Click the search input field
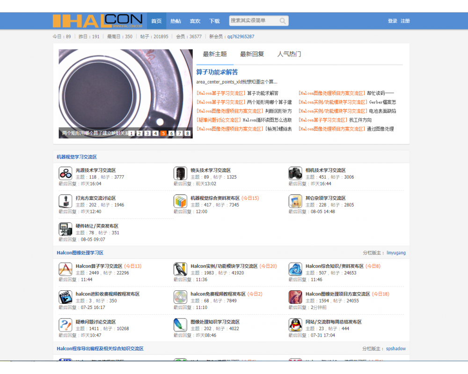The image size is (468, 374). [254, 21]
